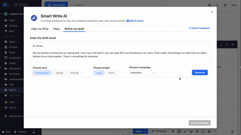This screenshot has height=135, width=241.
Task: Click the Send Feedback speech bubble icon
Action: pos(190,28)
